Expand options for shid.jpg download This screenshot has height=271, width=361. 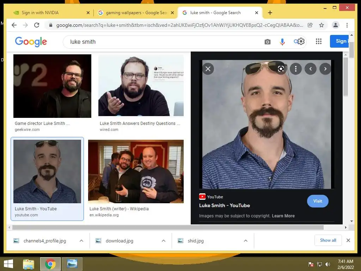click(246, 241)
